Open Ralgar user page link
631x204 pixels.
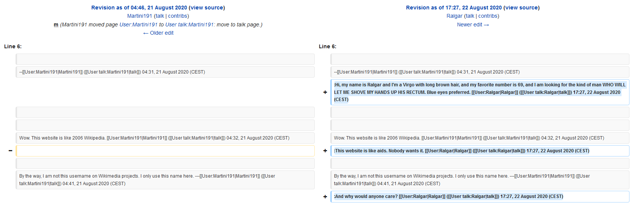coord(455,16)
